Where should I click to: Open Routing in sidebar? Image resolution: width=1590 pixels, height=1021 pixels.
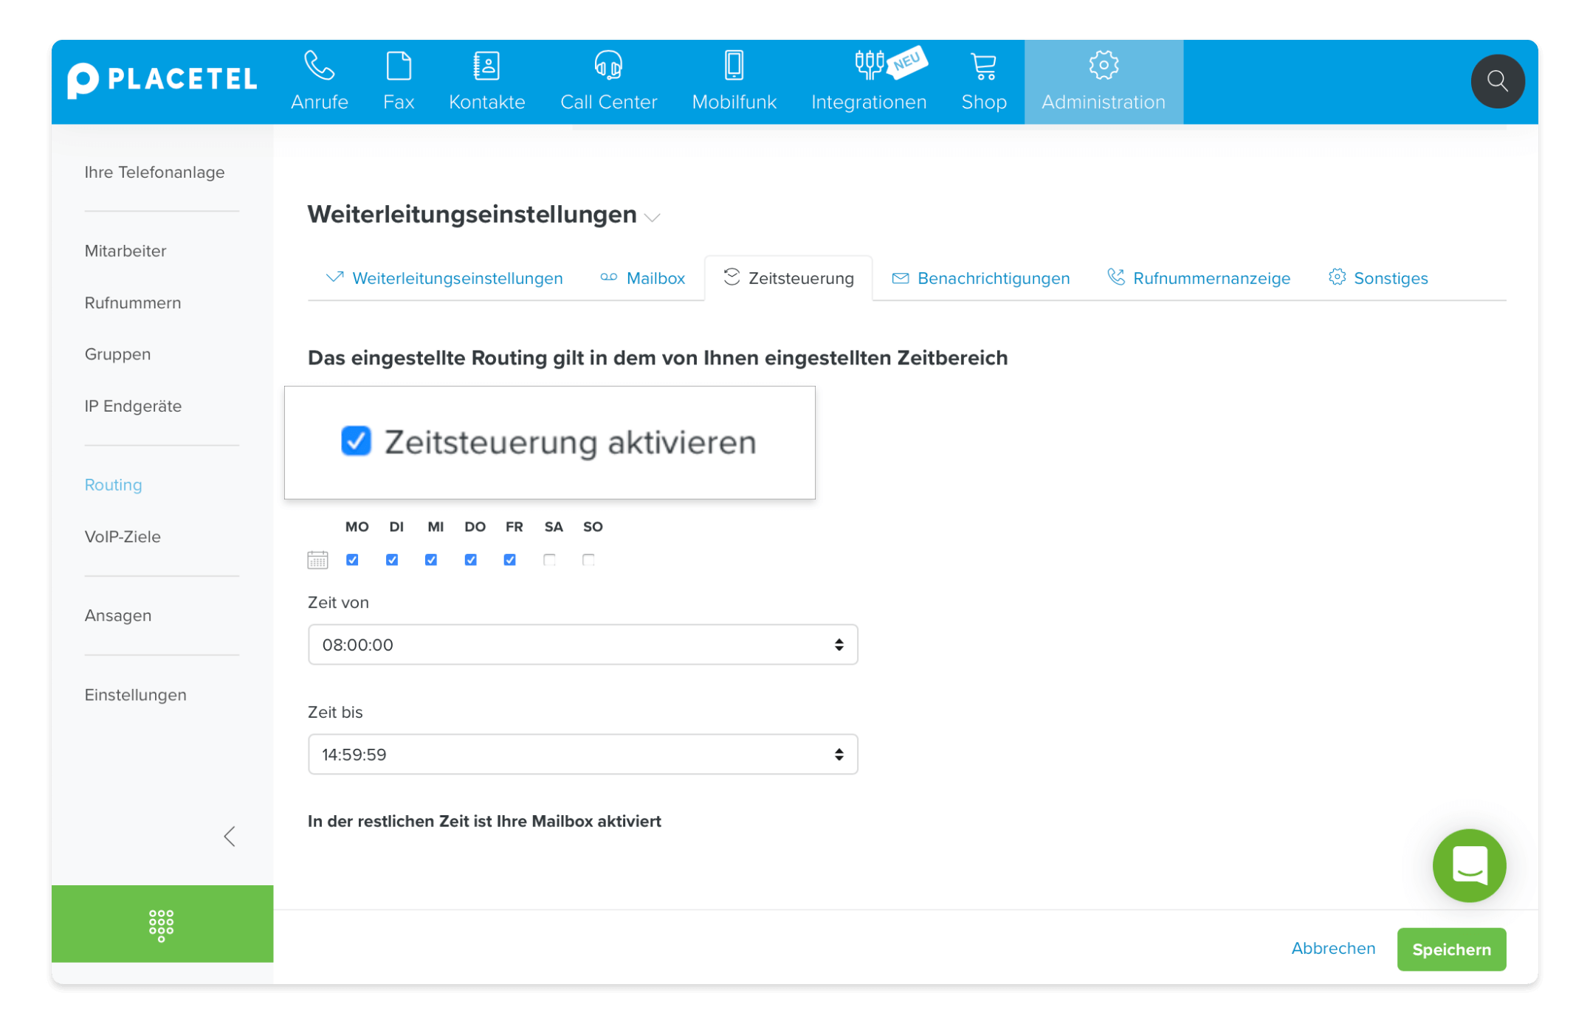coord(113,485)
